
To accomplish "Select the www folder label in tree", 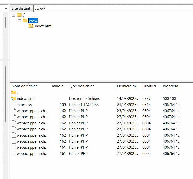I will [x=33, y=20].
